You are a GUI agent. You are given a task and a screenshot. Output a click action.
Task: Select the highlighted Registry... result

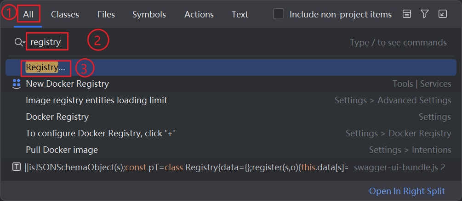tap(46, 67)
